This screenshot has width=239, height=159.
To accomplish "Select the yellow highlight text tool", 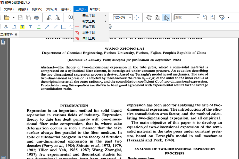I will (x=22, y=27).
